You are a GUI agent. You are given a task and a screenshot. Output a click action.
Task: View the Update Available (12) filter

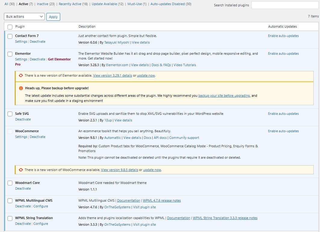tap(107, 4)
